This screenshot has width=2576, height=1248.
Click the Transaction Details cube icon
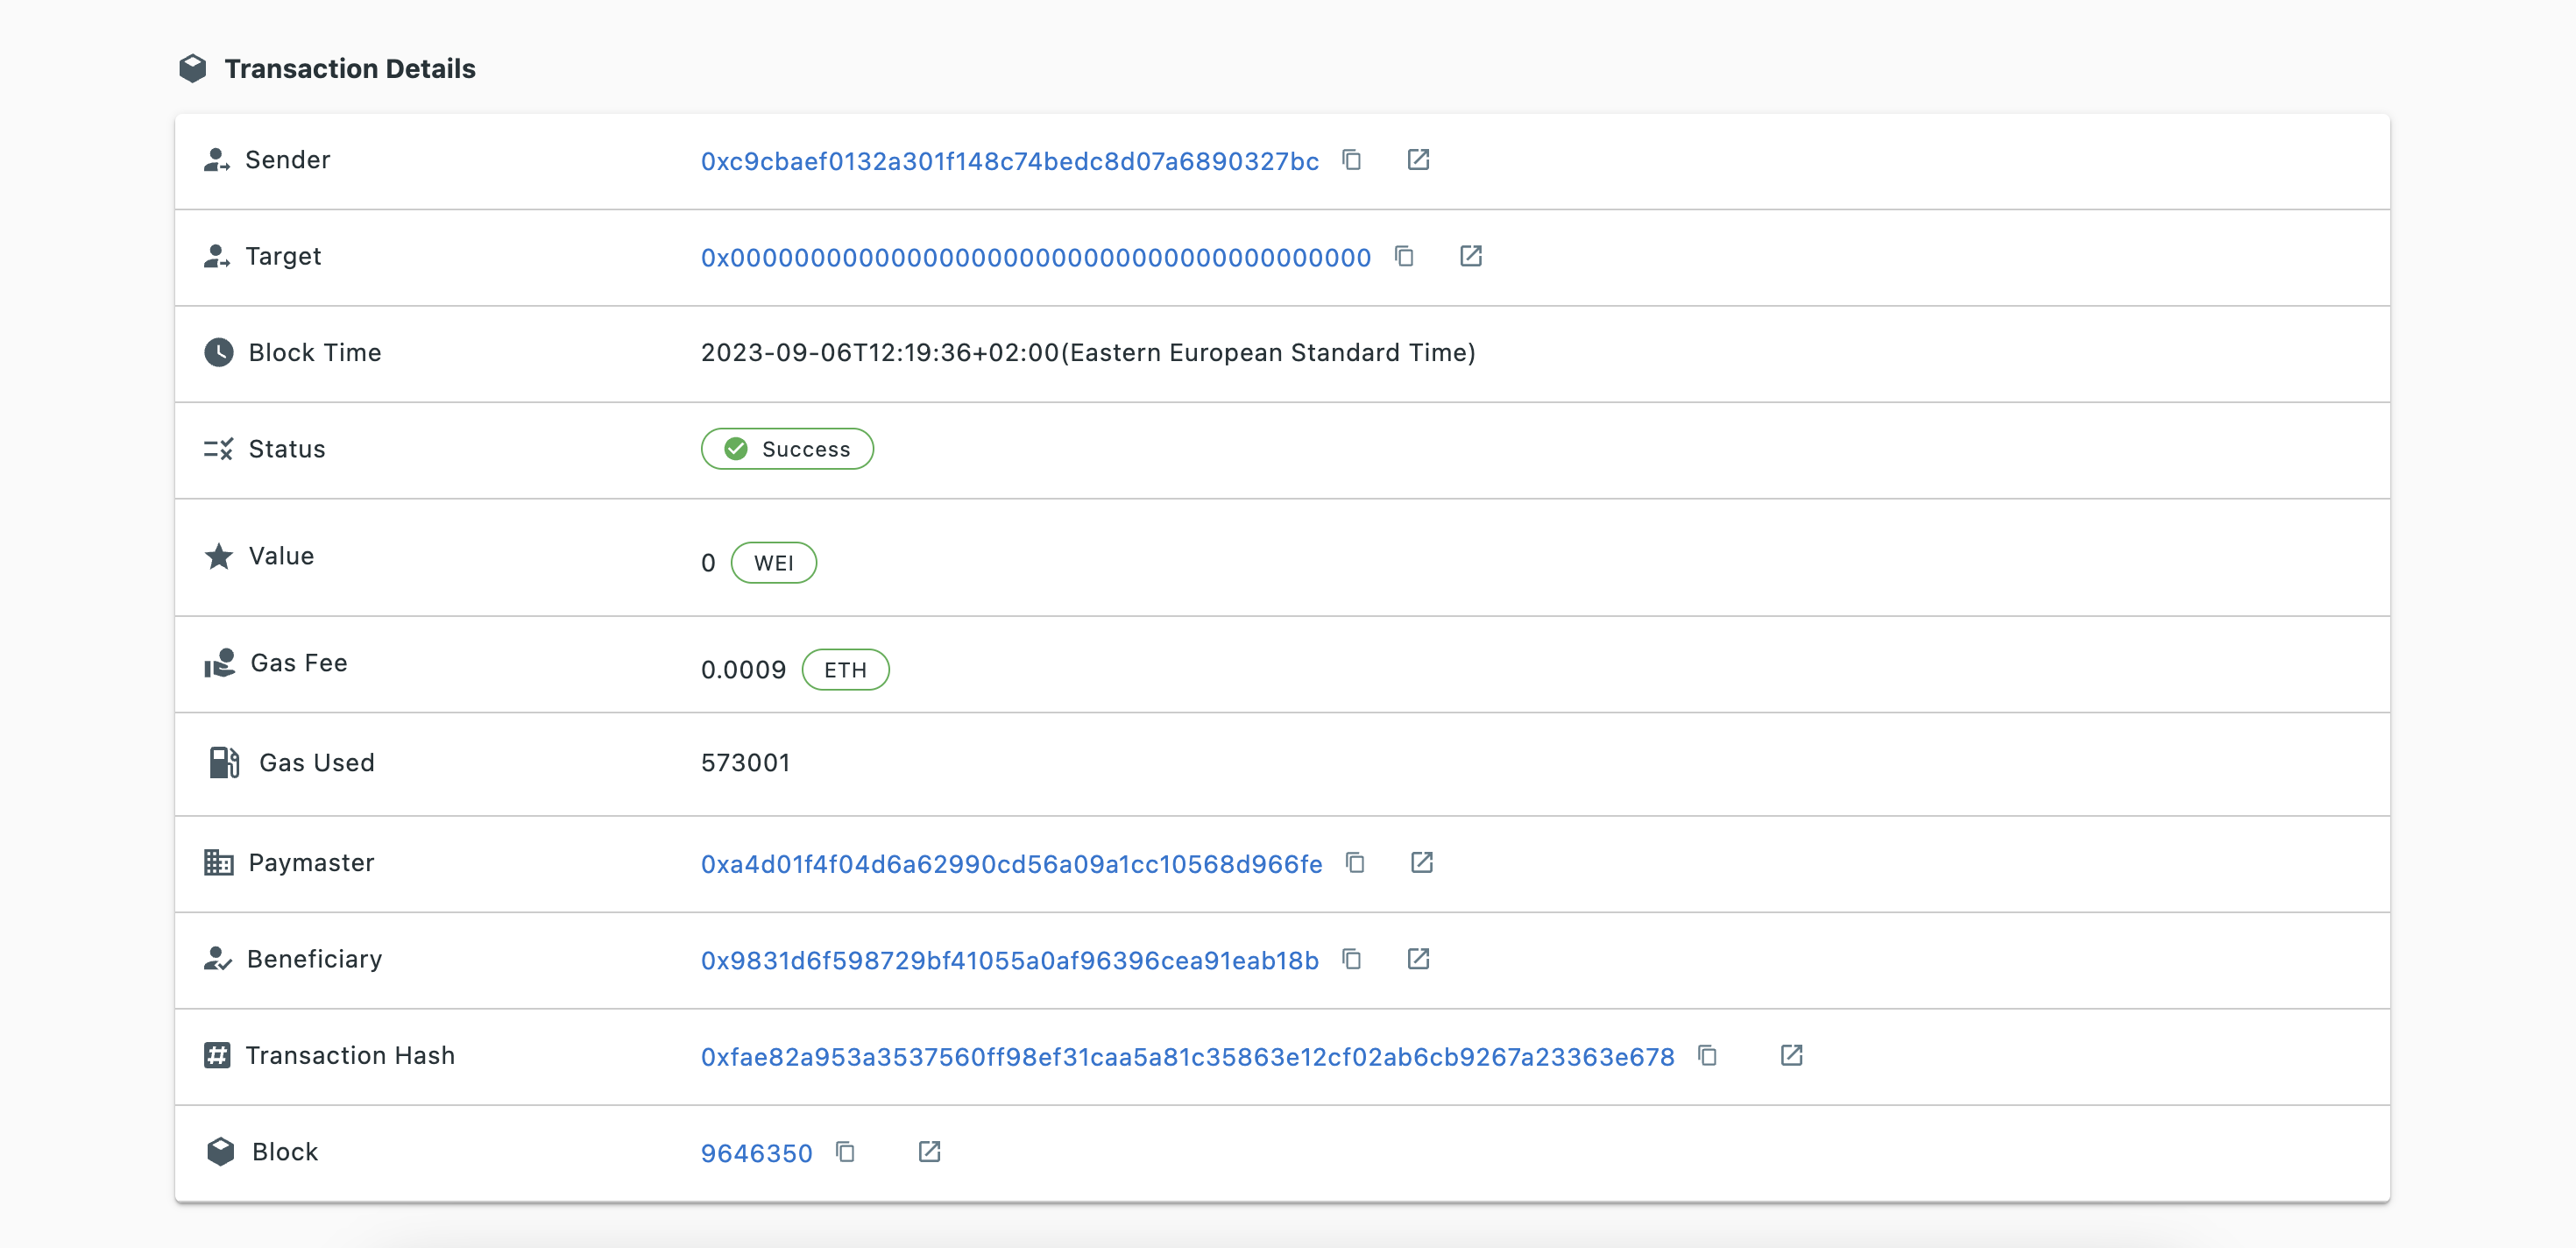192,68
